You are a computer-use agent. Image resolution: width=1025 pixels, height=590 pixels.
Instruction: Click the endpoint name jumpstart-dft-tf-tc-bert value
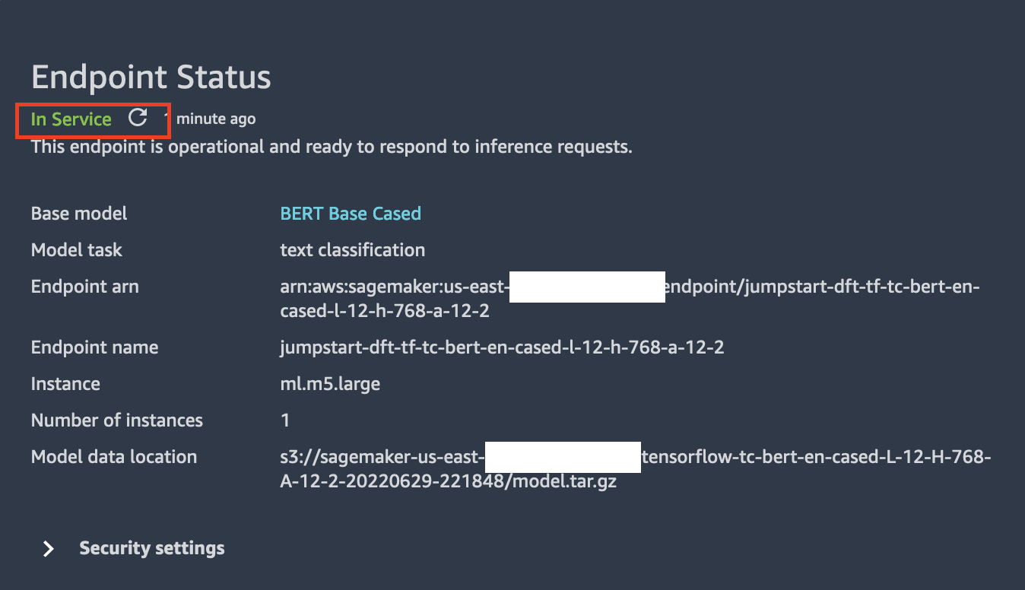[x=500, y=347]
